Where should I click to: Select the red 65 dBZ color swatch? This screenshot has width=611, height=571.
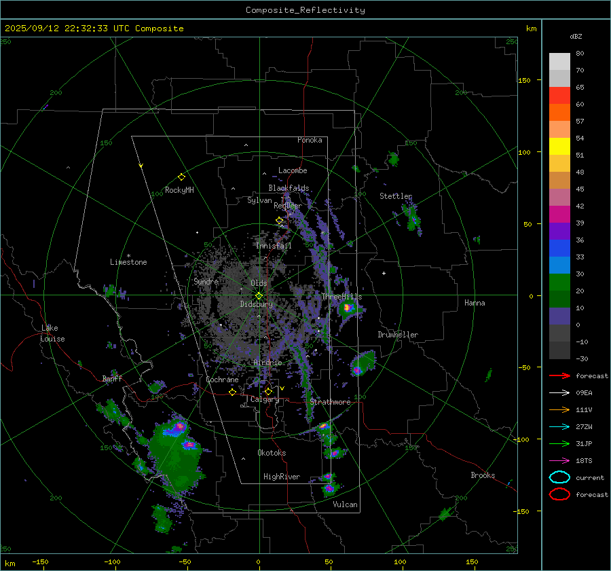coord(559,96)
